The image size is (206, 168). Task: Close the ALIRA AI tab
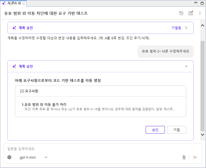(x=24, y=4)
